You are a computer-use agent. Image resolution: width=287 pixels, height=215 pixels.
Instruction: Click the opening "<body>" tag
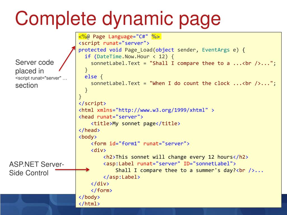point(87,137)
